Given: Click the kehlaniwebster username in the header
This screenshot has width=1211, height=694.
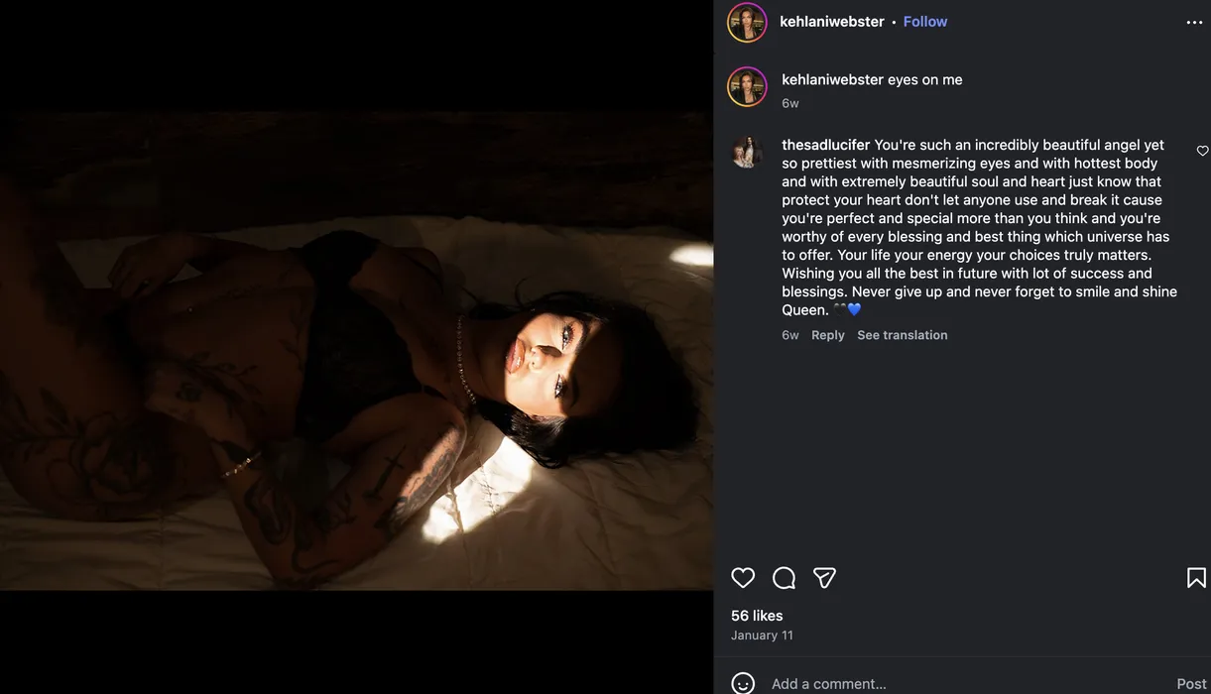Looking at the screenshot, I should [832, 22].
